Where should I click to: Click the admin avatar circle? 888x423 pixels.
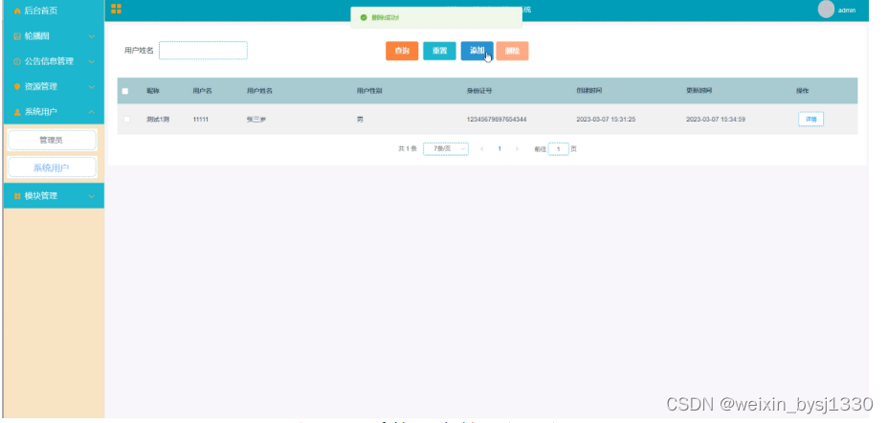tap(826, 9)
